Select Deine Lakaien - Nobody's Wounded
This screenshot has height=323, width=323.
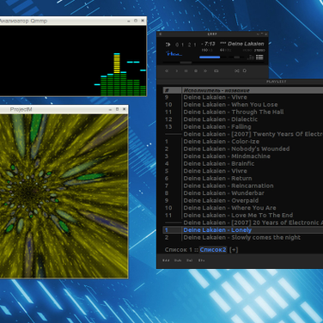tap(243, 149)
